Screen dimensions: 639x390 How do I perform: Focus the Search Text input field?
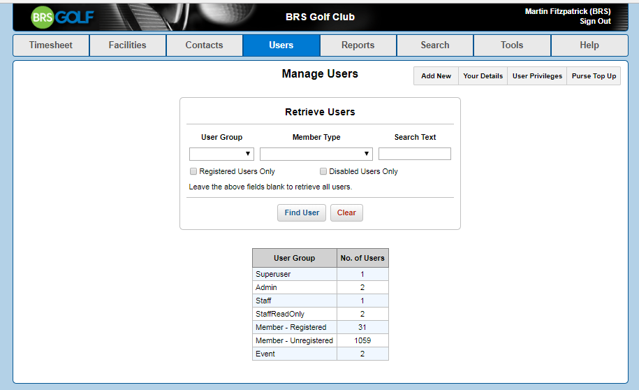pyautogui.click(x=415, y=154)
